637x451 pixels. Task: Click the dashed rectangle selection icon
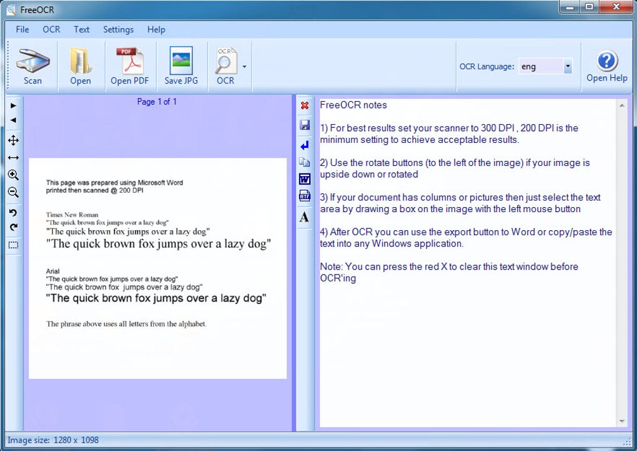(13, 245)
